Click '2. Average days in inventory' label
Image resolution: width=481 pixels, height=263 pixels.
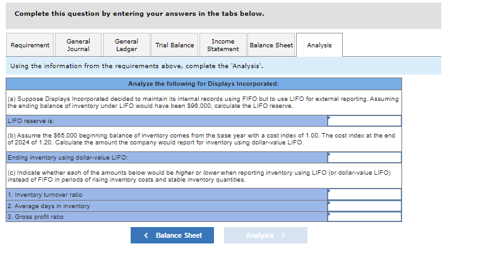click(x=49, y=206)
